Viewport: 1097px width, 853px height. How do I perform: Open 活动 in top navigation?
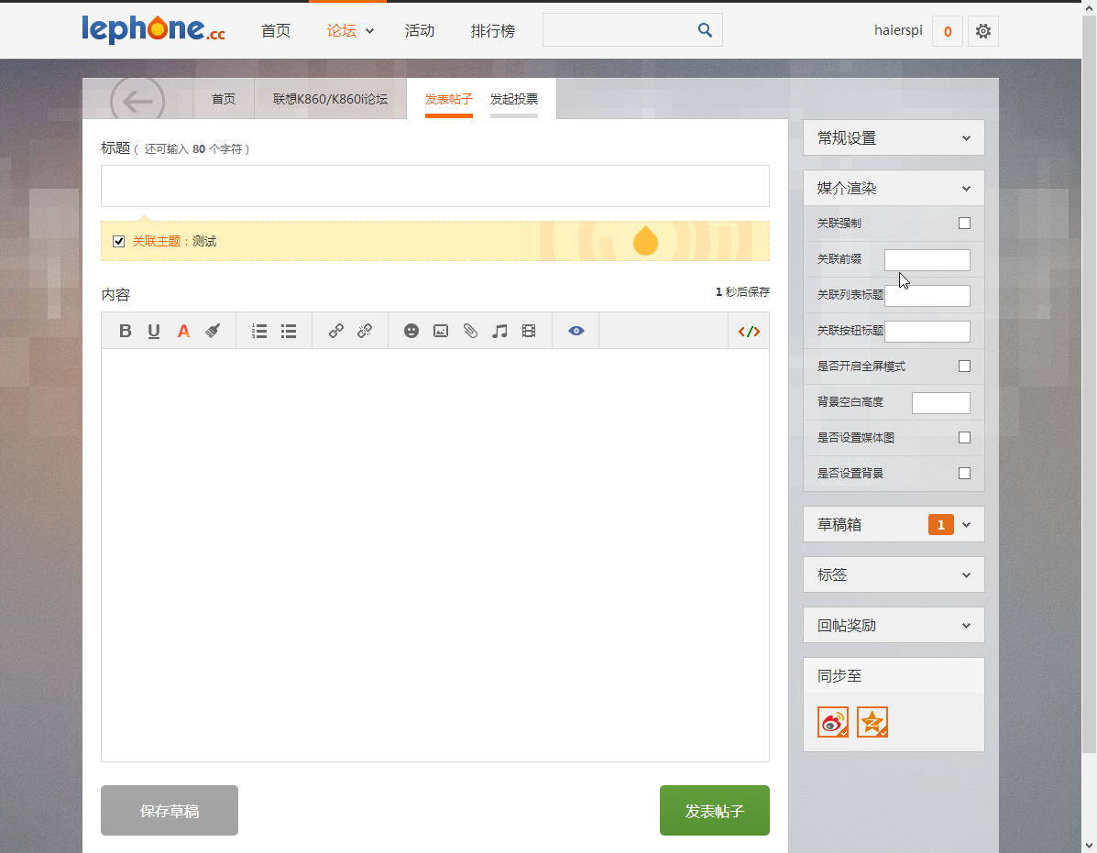pyautogui.click(x=420, y=31)
